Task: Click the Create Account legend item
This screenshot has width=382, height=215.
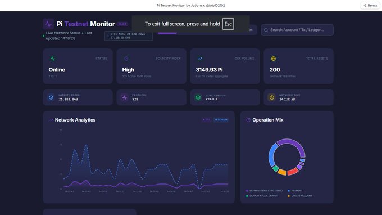Action: coord(300,196)
